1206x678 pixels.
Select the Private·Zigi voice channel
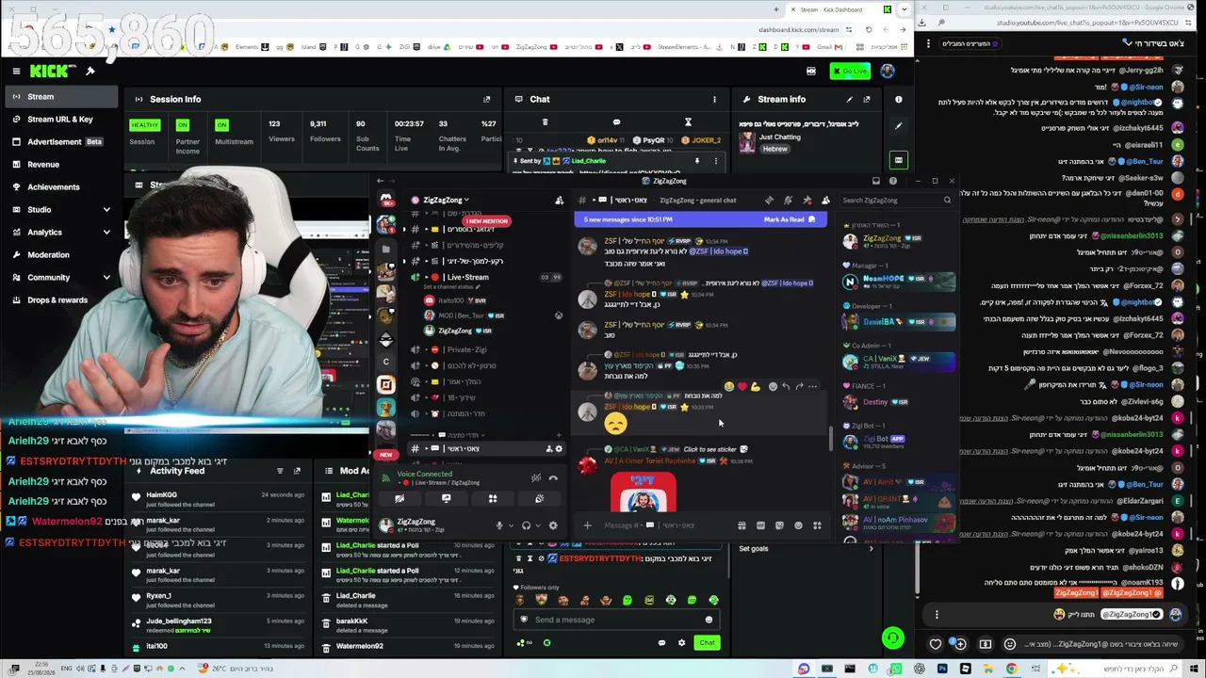(466, 349)
